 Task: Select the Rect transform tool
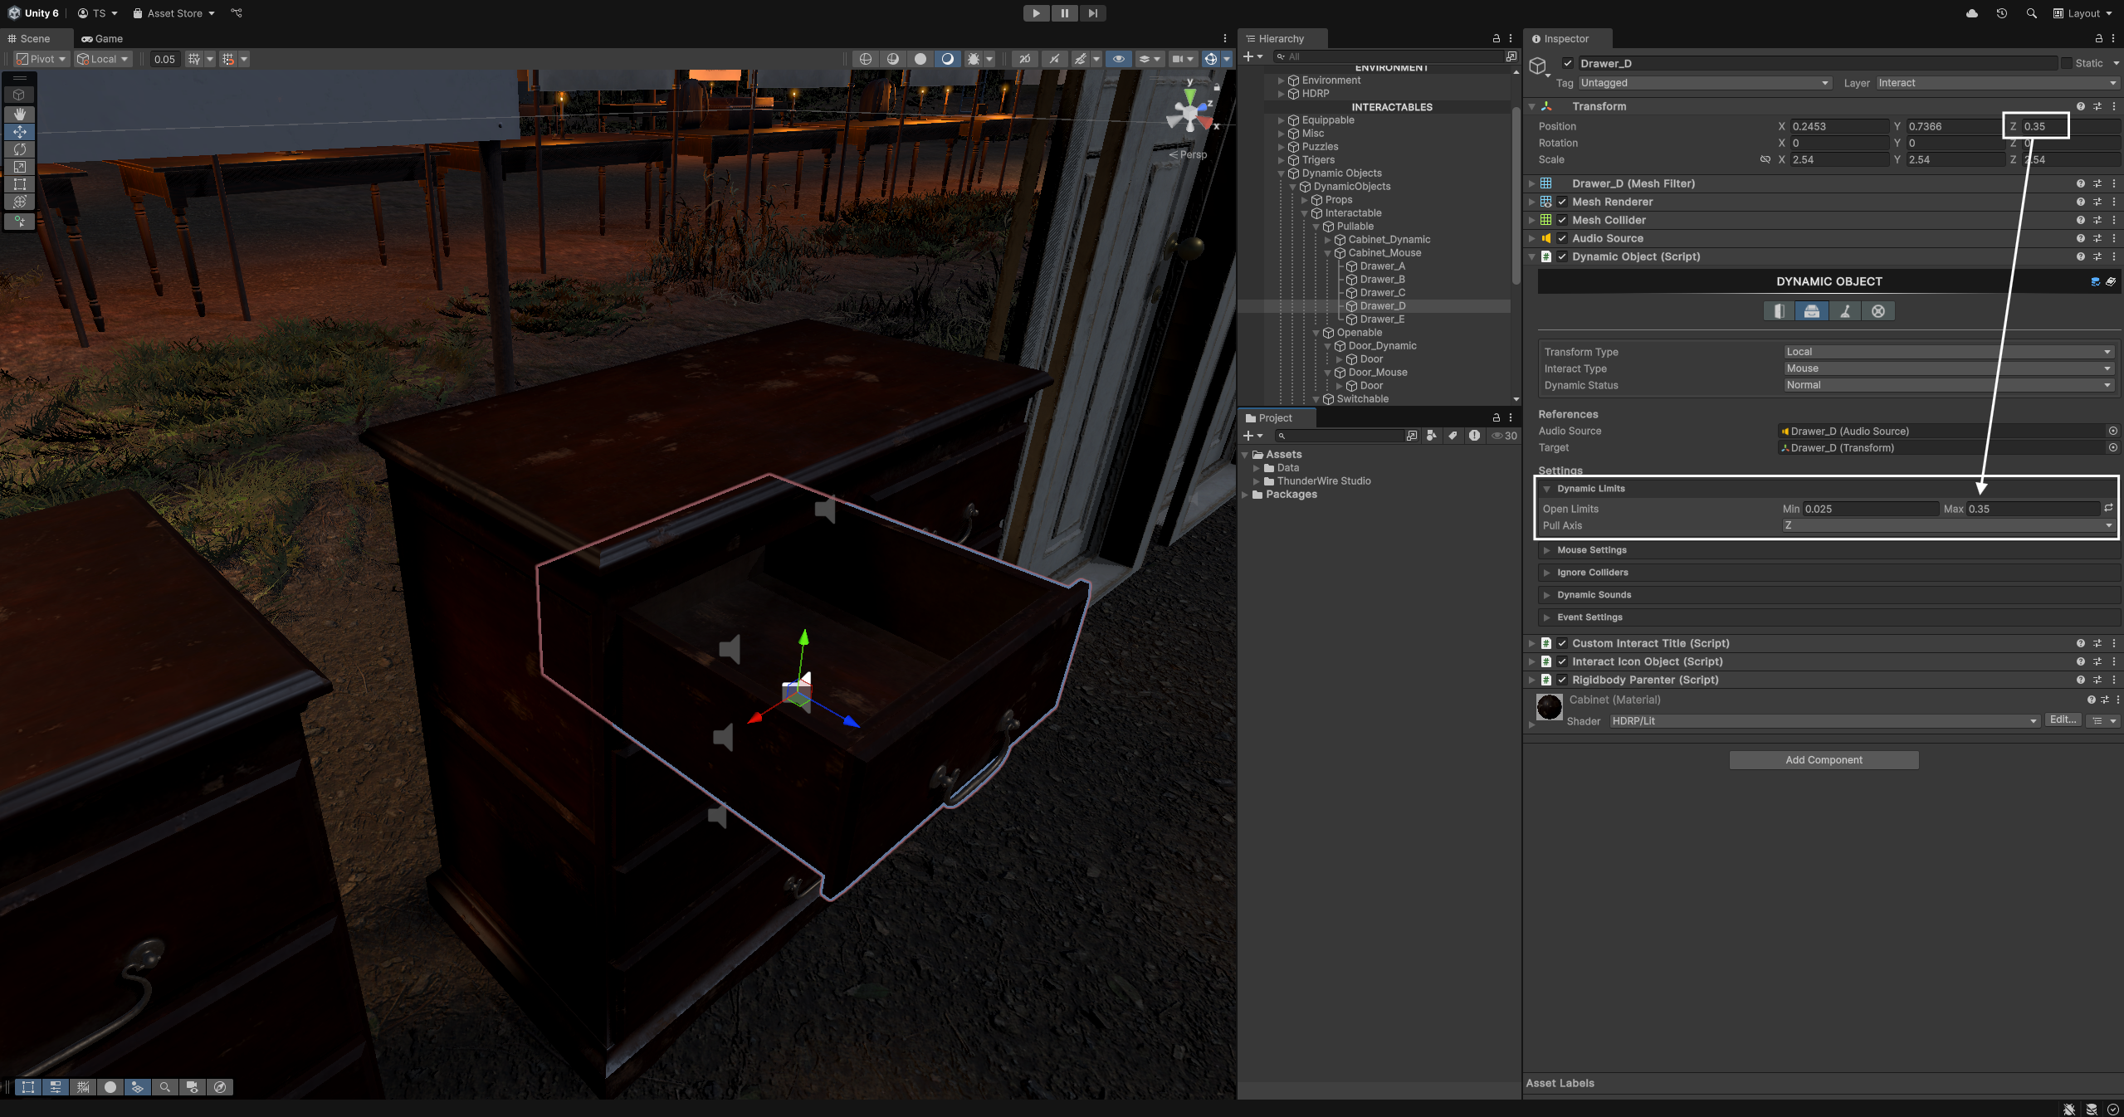tap(20, 184)
